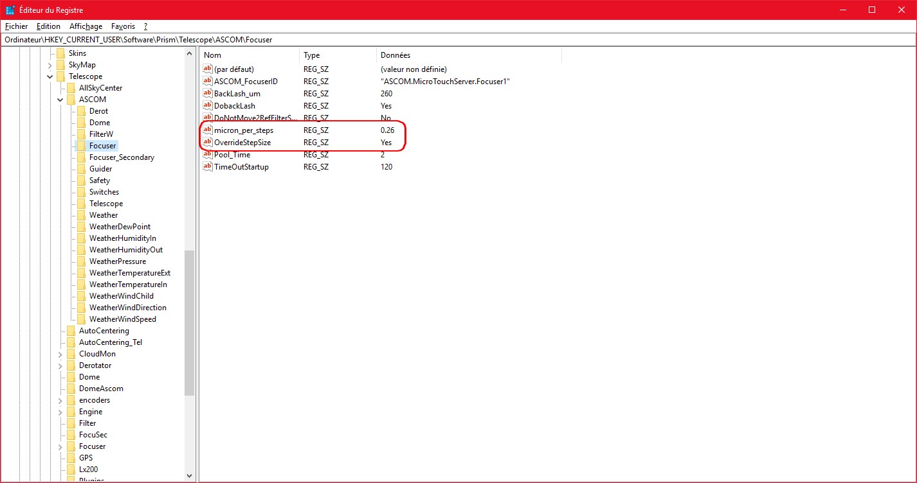Viewport: 917px width, 483px height.
Task: Expand the CloudMon tree node
Action: [x=60, y=354]
